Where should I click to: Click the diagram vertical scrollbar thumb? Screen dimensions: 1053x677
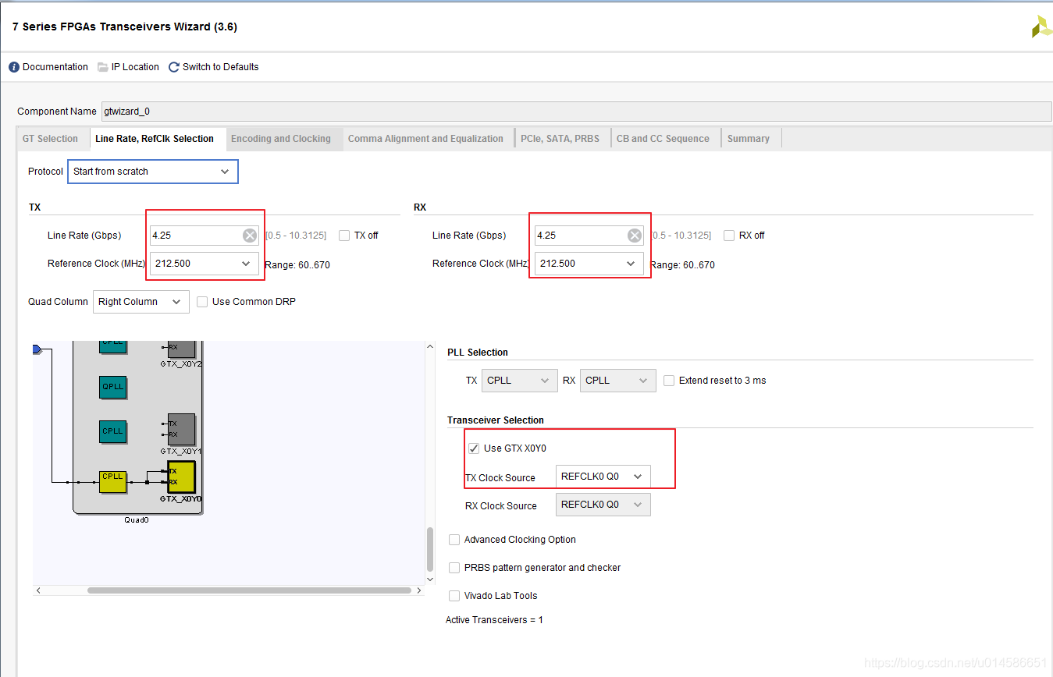click(429, 549)
